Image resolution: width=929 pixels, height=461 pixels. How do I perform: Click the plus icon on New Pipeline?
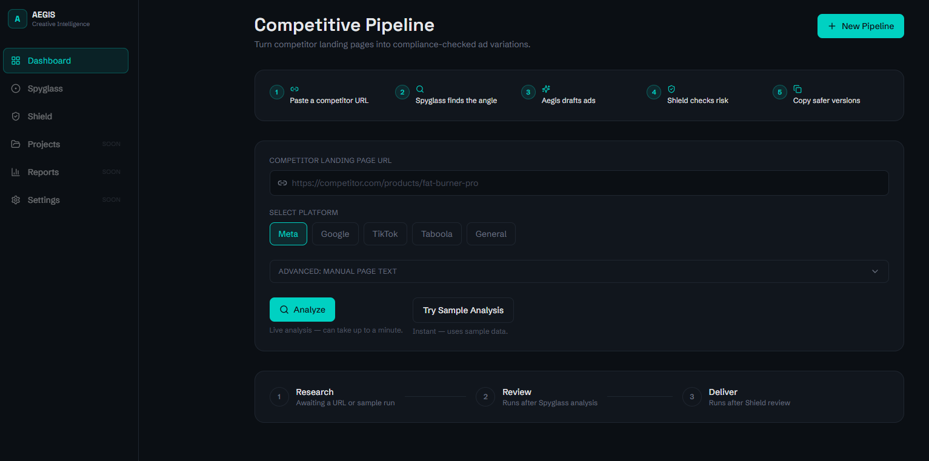coord(831,26)
